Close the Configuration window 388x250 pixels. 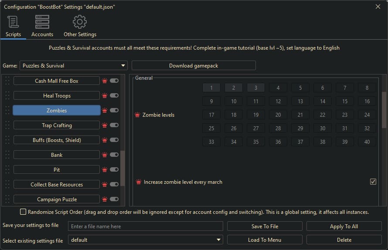[x=378, y=7]
